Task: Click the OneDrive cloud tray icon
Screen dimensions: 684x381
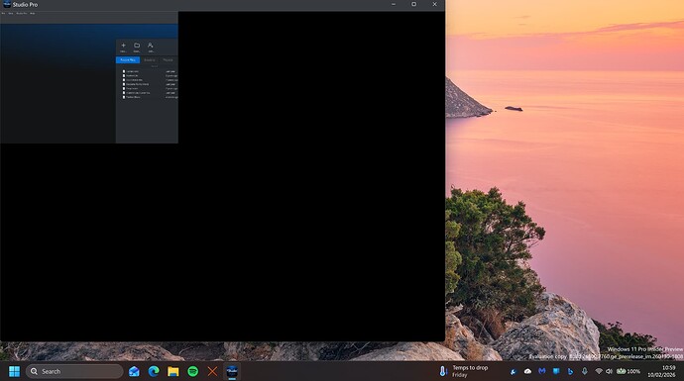Action: [x=527, y=371]
